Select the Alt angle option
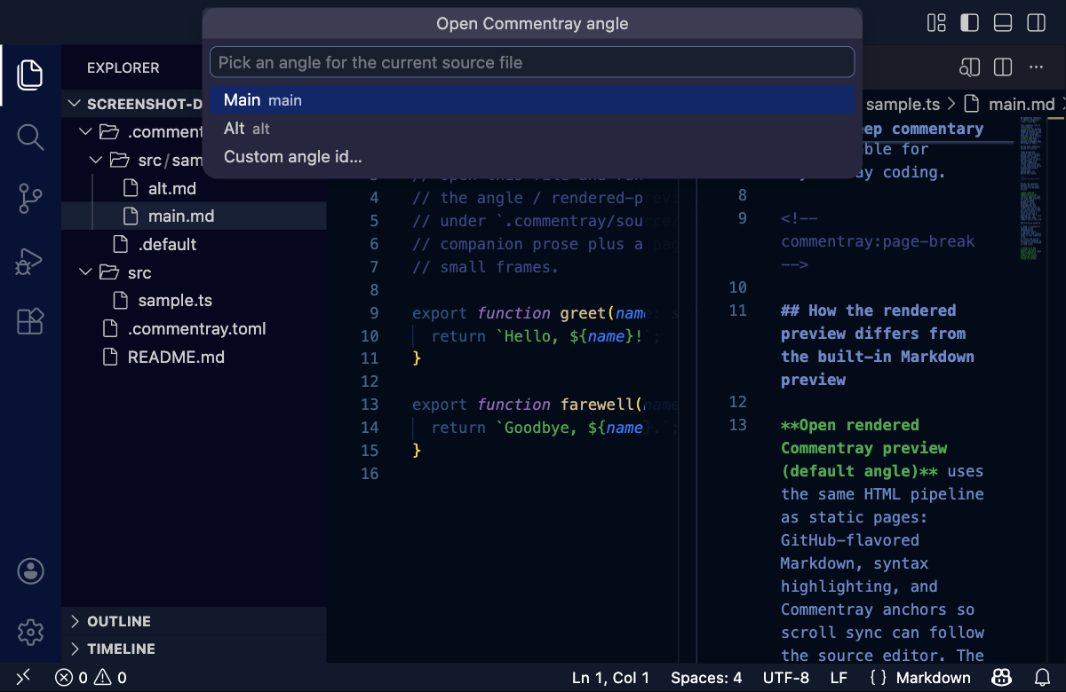 coord(532,129)
